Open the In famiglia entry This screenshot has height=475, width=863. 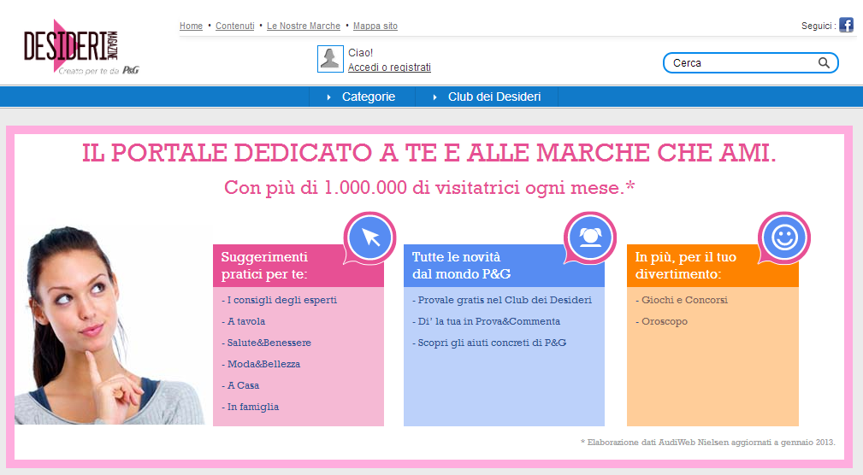click(251, 407)
